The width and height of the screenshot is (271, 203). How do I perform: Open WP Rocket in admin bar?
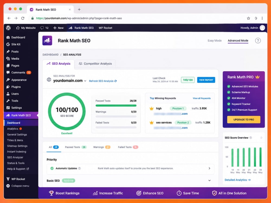pyautogui.click(x=105, y=28)
